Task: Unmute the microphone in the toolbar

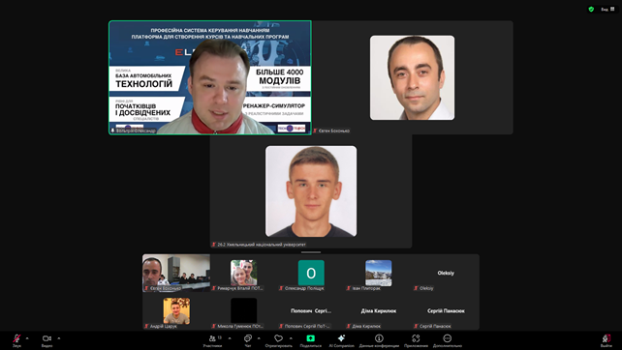Action: [x=16, y=339]
